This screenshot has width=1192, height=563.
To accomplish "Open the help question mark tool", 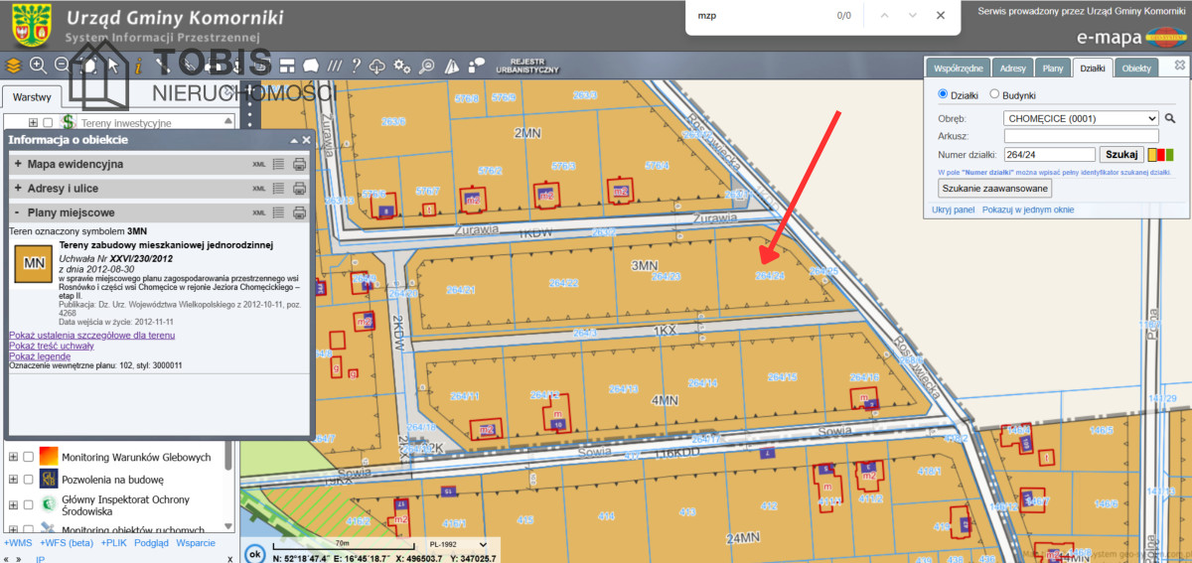I will tap(355, 66).
